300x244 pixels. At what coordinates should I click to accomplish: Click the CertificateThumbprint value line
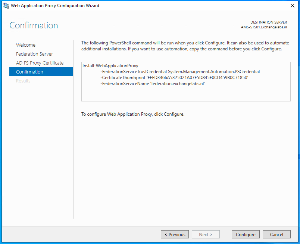click(x=174, y=78)
